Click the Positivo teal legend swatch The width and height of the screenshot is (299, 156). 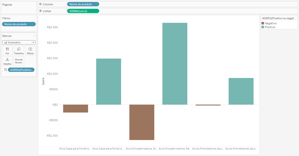263,27
